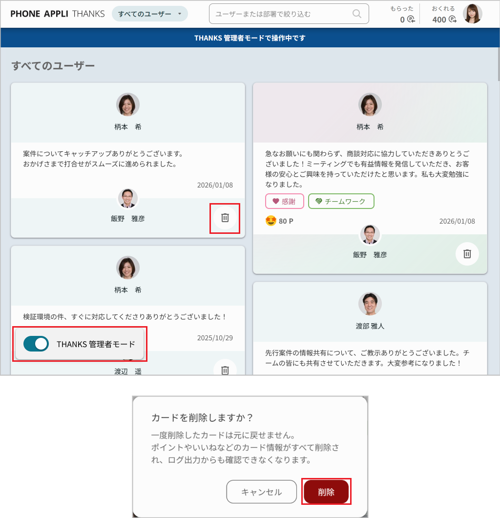Expand the すべてのユーザー dropdown
Screen dimensions: 500x518
tap(149, 14)
